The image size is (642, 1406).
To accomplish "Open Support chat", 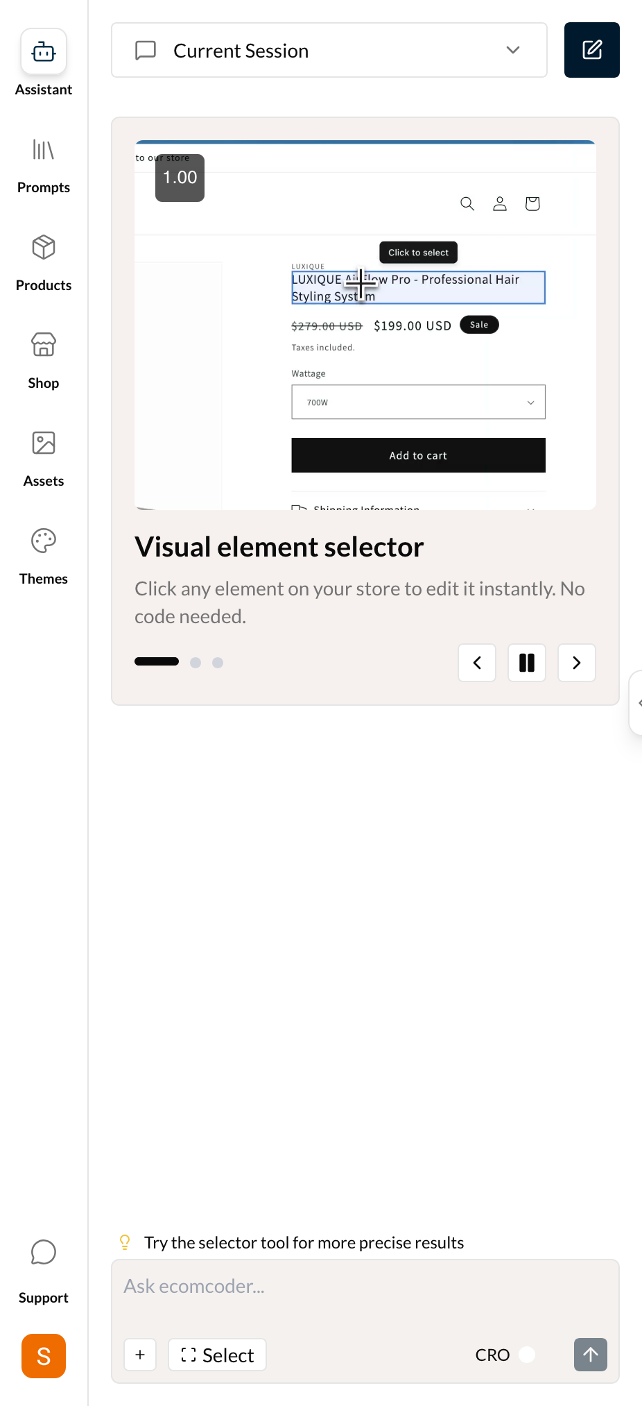I will click(43, 1253).
